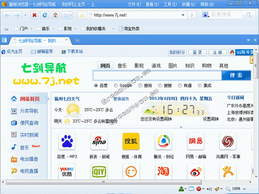259x194 pixels.
Task: Click the home page toolbar icon
Action: 55,15
